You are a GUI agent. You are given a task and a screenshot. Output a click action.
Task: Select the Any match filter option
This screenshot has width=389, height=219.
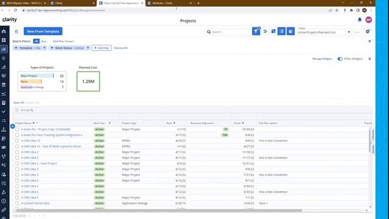[44, 41]
